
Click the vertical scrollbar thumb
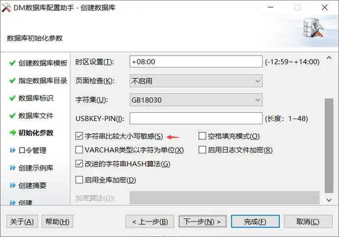pos(329,146)
